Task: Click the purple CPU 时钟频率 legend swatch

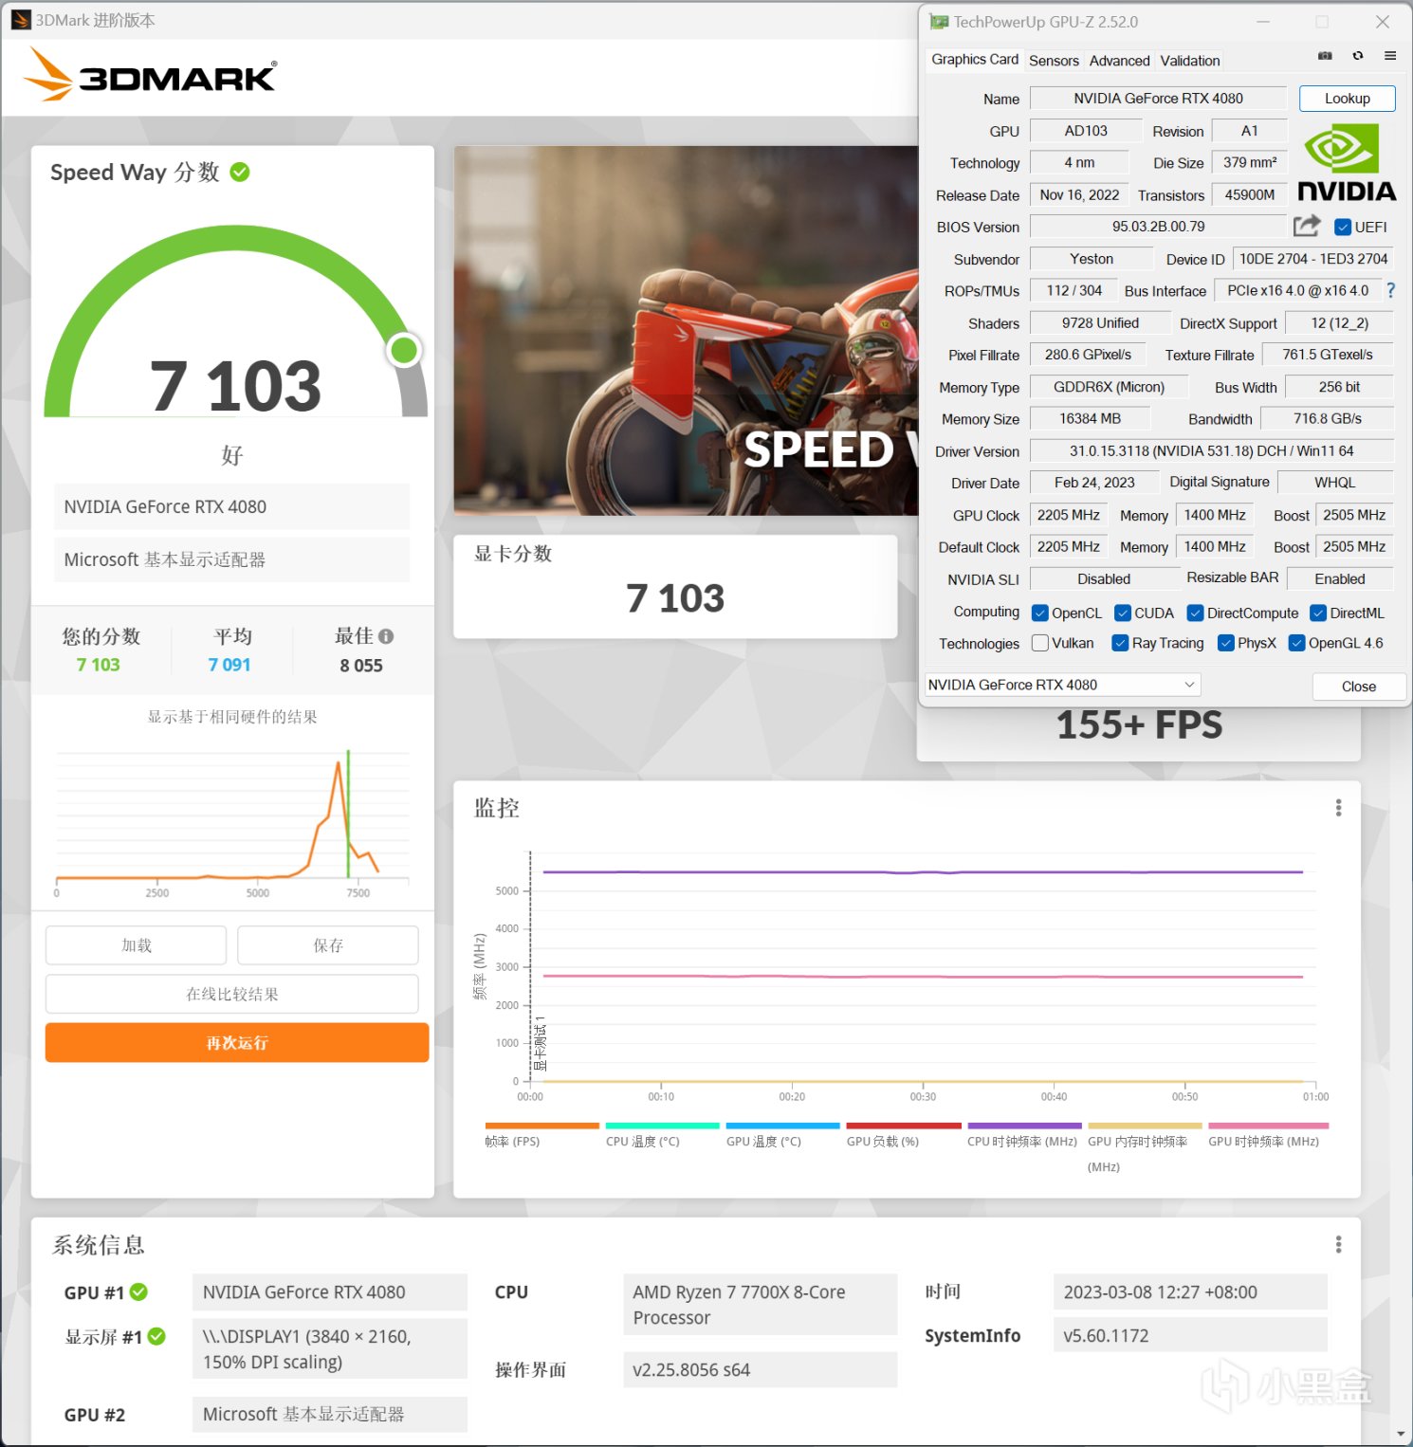Action: (x=1024, y=1126)
